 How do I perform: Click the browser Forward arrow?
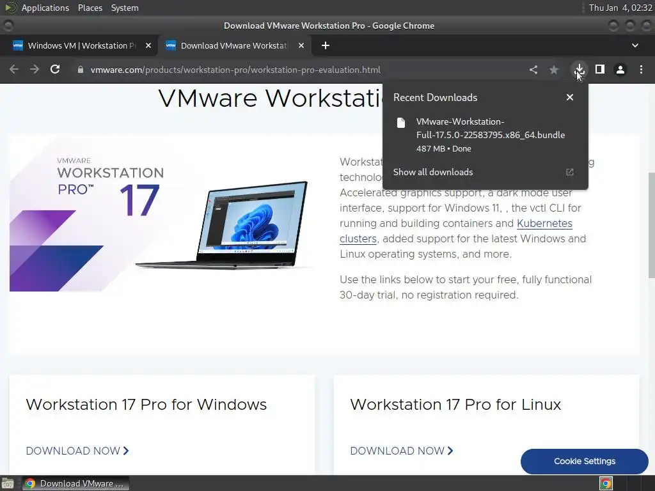pos(35,69)
